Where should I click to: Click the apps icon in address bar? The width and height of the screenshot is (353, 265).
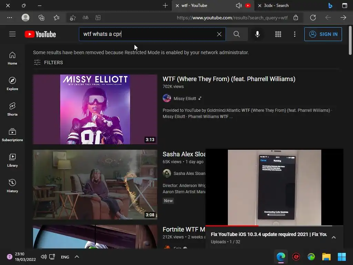[x=98, y=18]
